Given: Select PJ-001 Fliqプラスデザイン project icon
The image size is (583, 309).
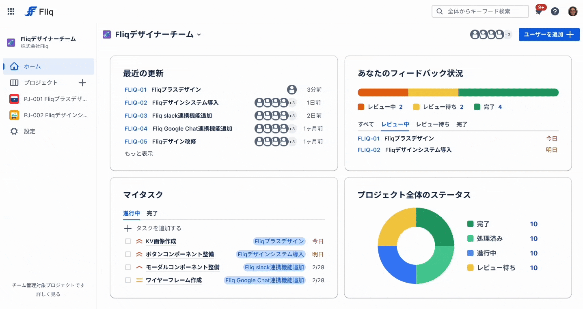Looking at the screenshot, I should click(14, 99).
